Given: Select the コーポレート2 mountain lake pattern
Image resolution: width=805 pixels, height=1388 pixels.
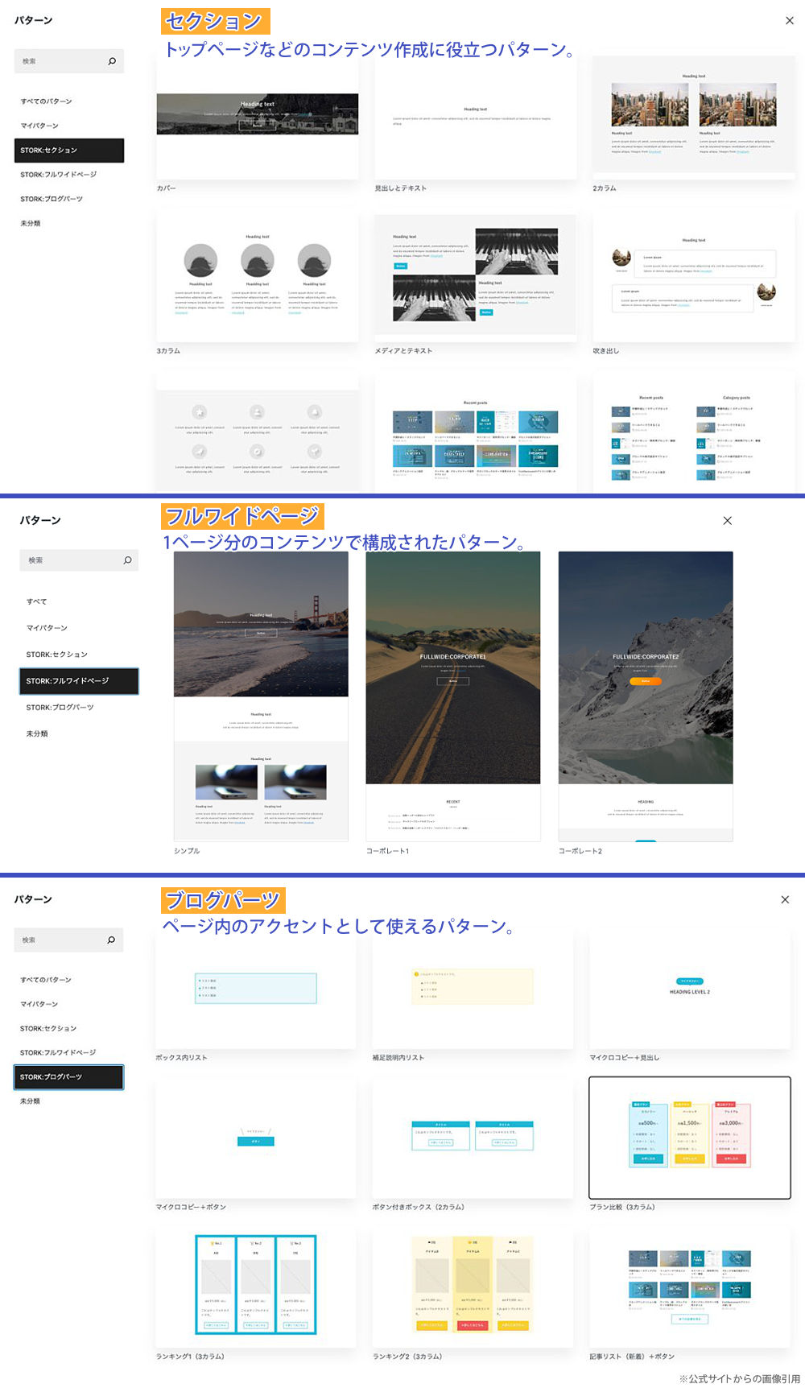Looking at the screenshot, I should (x=646, y=696).
